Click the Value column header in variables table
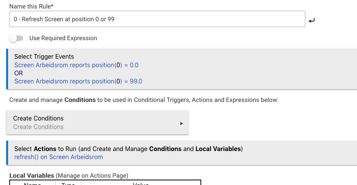The image size is (357, 185). click(141, 183)
